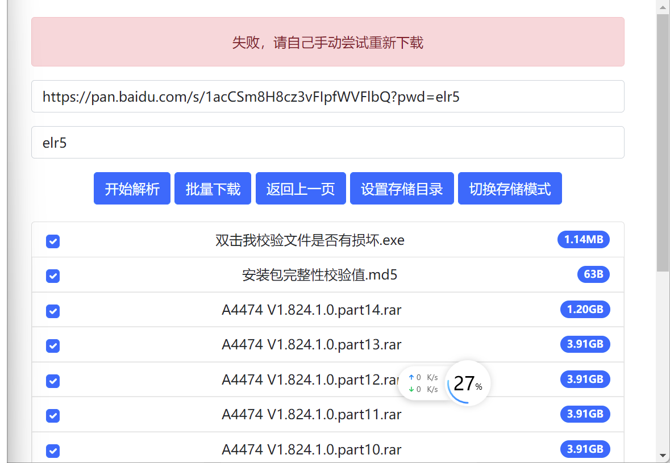
Task: Select file name A4474 V1.824.1.0.part12.rar
Action: coord(310,379)
